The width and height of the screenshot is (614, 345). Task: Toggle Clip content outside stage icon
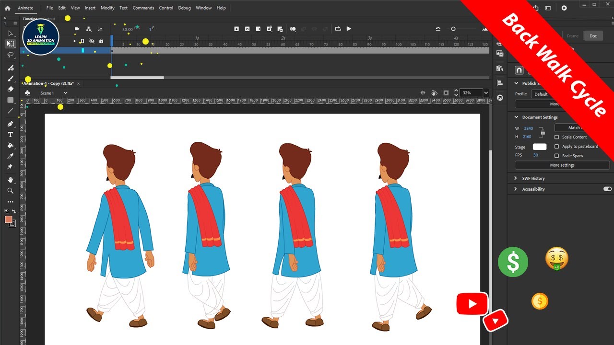click(446, 93)
